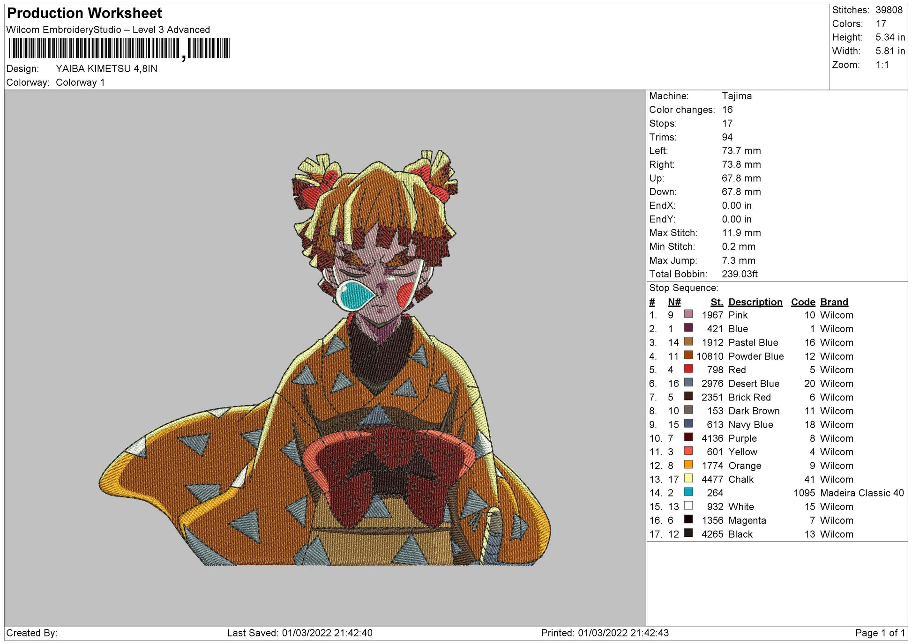Click the design name YAIBA KIMETSU 4,8IN
This screenshot has width=912, height=644.
pos(106,68)
